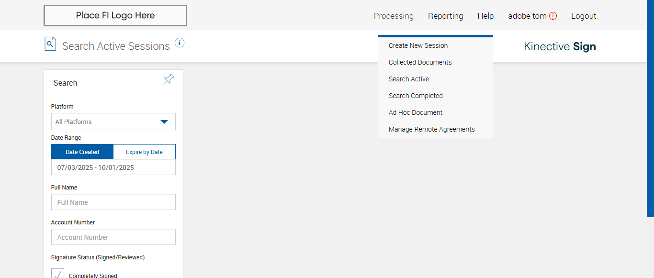
Task: Click the Place FI Logo Here image
Action: 115,16
